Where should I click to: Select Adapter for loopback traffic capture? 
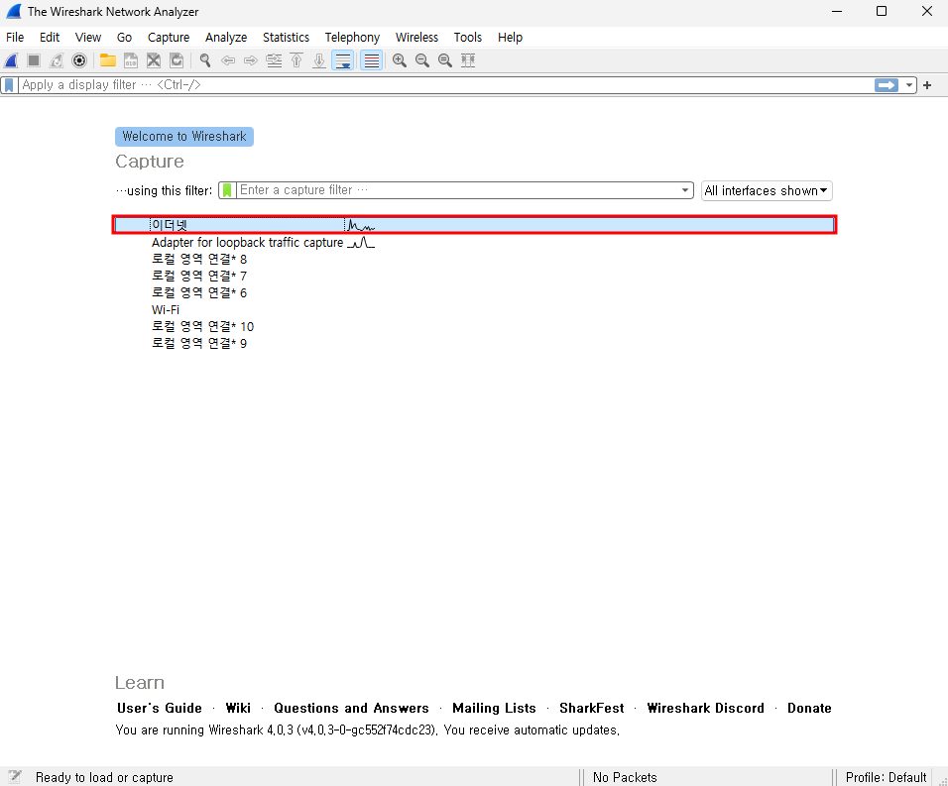[247, 242]
